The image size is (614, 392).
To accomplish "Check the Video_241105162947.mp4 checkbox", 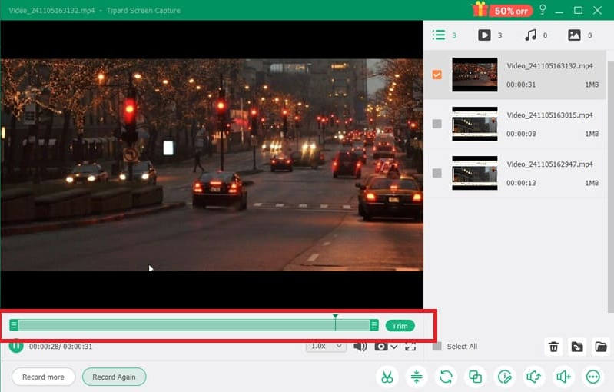I will (x=437, y=173).
